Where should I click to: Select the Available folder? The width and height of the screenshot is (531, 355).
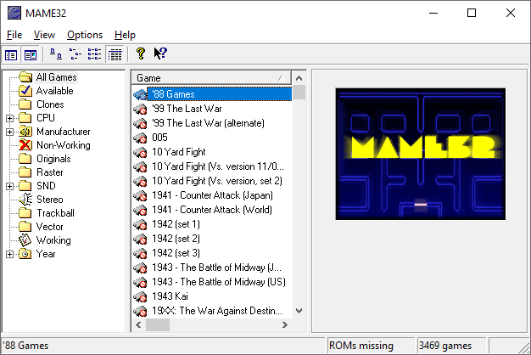(x=54, y=91)
